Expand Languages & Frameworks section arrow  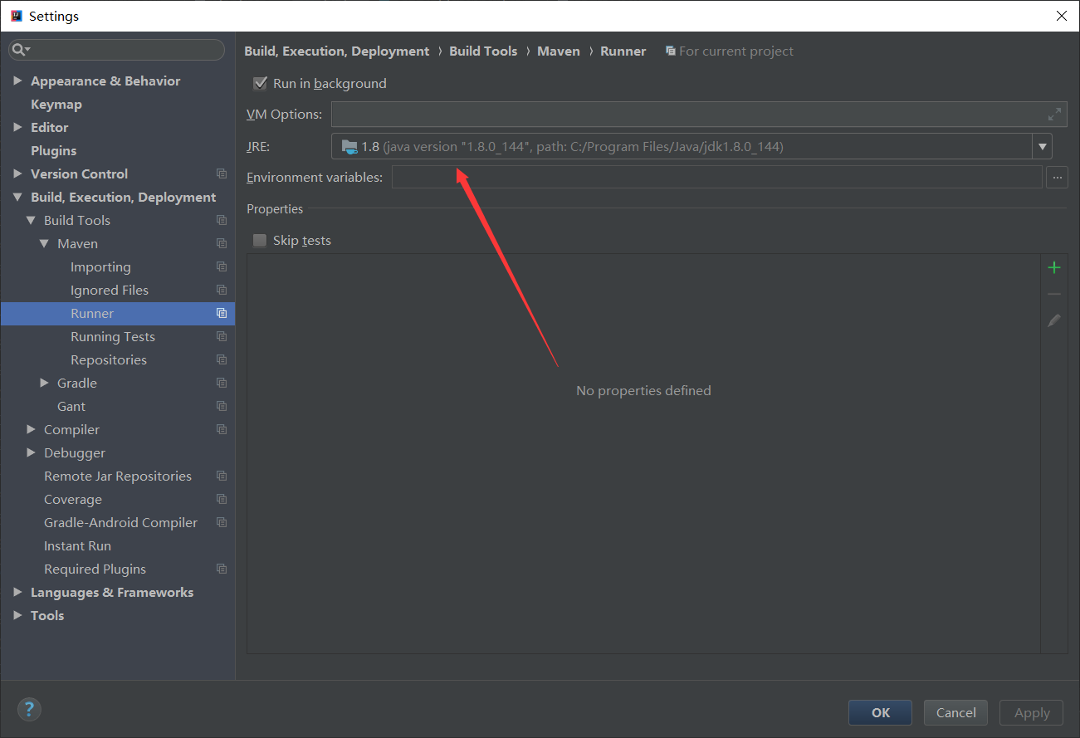click(x=17, y=592)
